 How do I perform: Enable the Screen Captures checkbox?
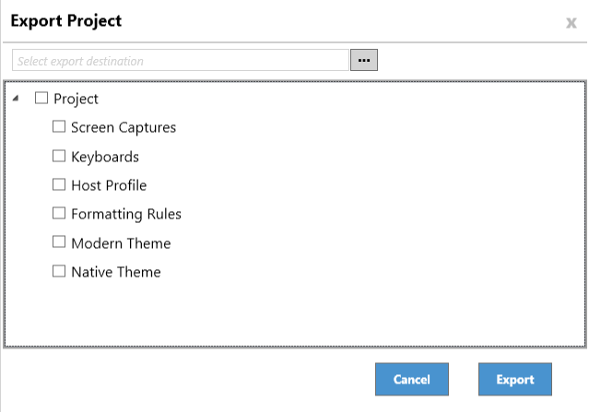(x=59, y=127)
